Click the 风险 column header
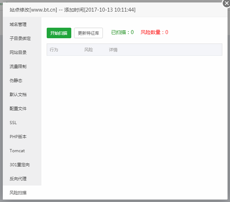The width and height of the screenshot is (230, 202). (88, 50)
